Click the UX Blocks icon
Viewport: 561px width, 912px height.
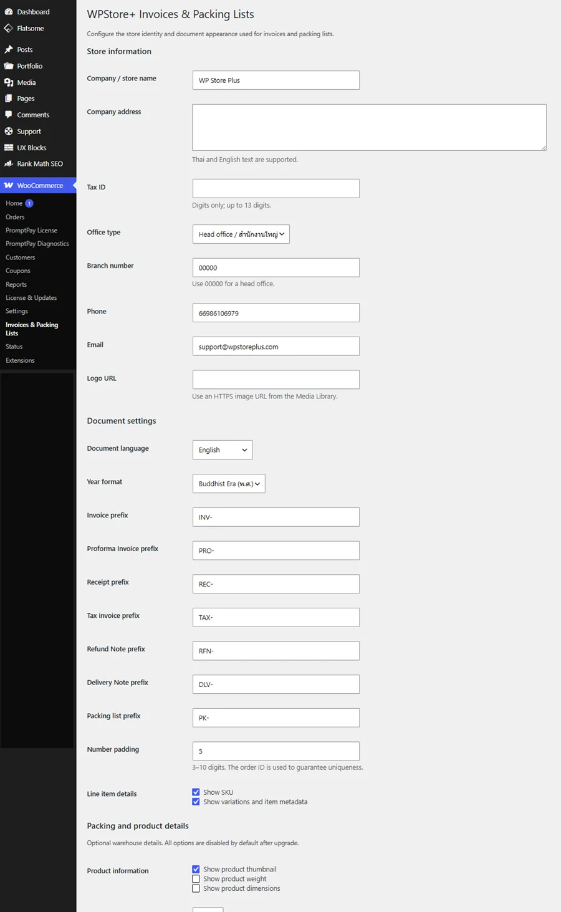pos(9,148)
